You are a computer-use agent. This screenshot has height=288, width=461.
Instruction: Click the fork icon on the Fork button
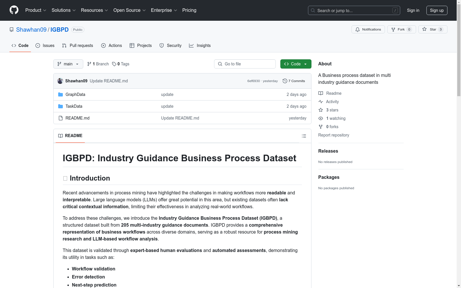click(393, 29)
